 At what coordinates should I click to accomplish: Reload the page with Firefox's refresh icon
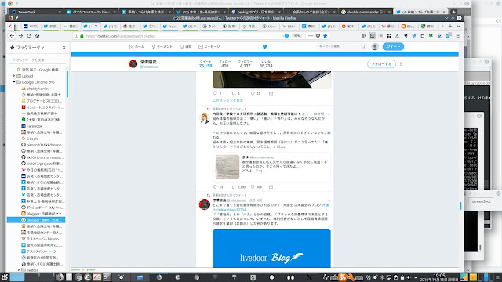coord(29,36)
